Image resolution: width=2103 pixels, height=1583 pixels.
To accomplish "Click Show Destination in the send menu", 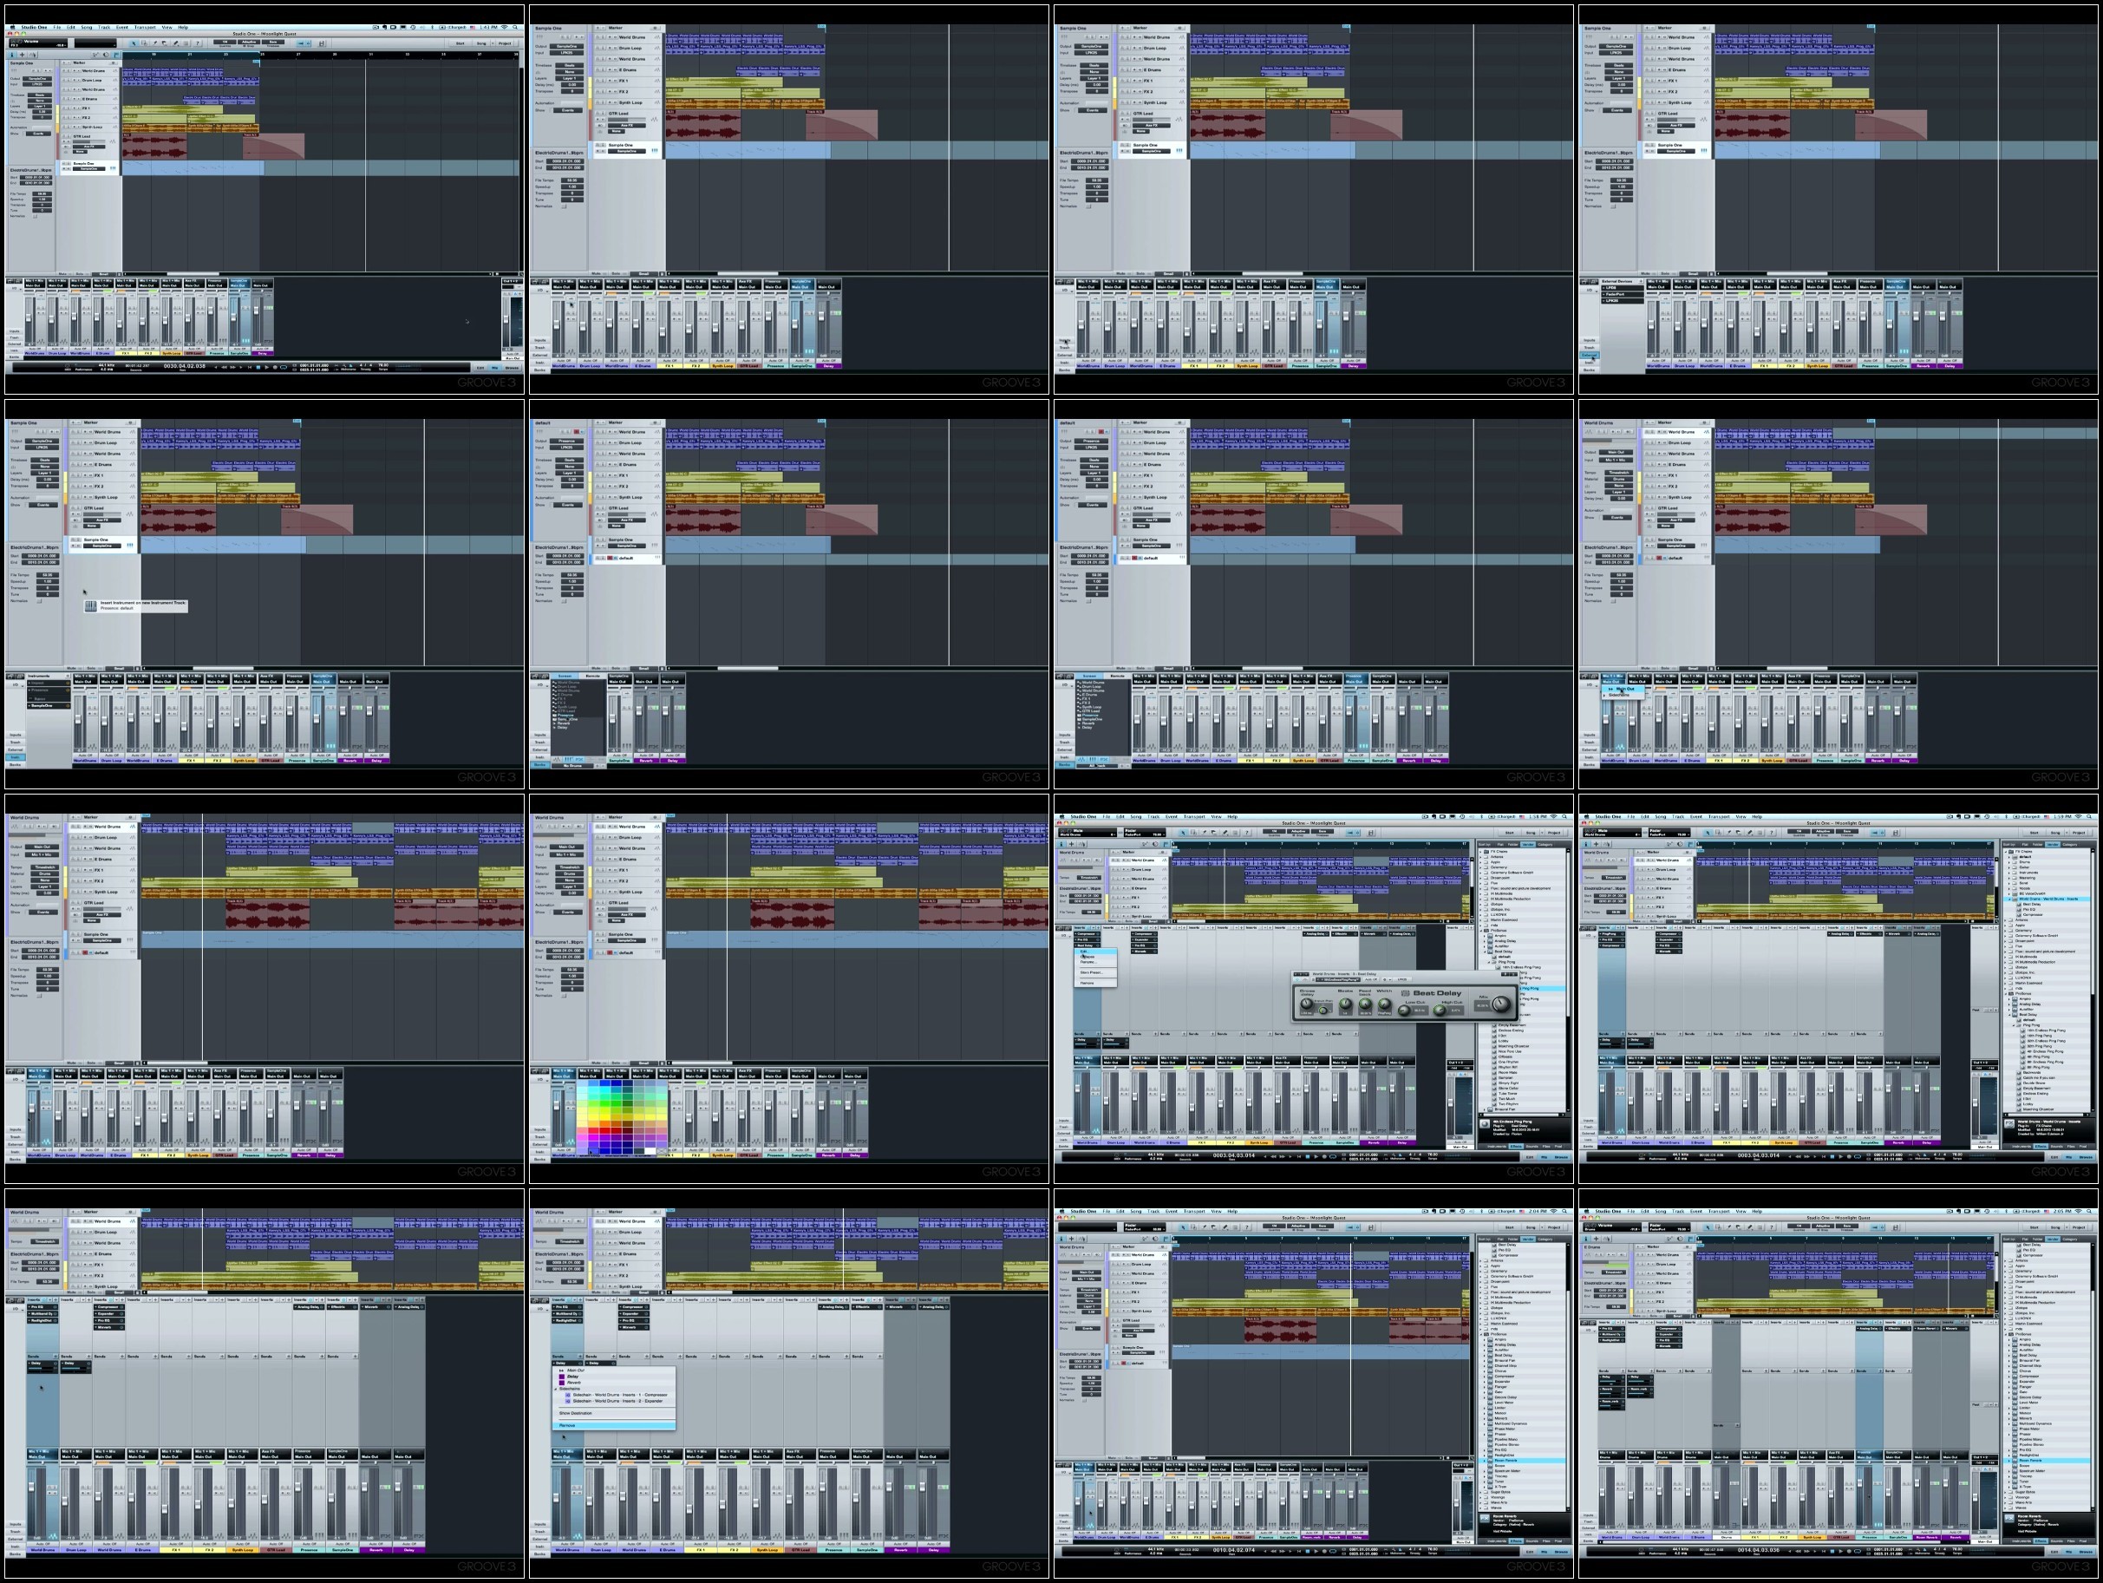I will pyautogui.click(x=576, y=1413).
